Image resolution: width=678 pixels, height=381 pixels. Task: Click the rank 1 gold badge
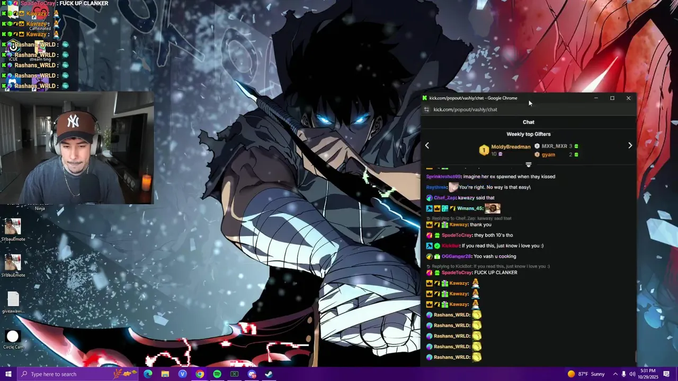coord(484,150)
